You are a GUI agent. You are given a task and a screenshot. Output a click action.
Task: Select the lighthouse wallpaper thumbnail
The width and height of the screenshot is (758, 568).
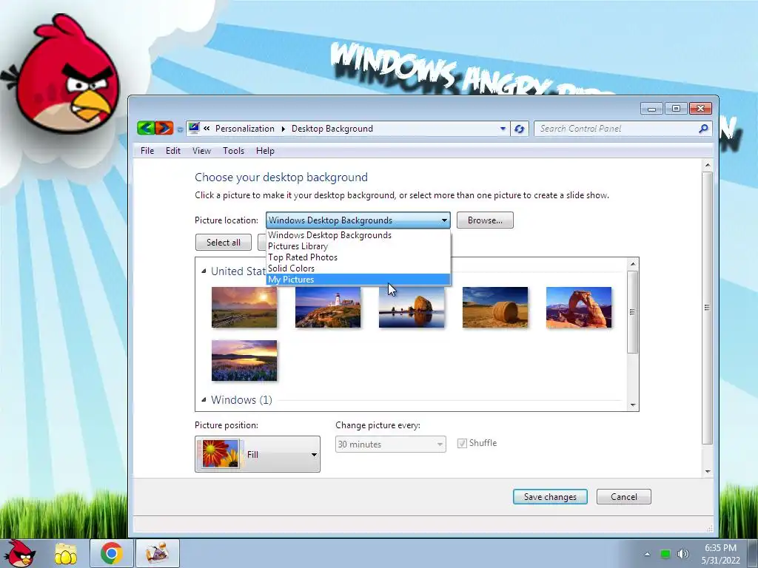328,307
